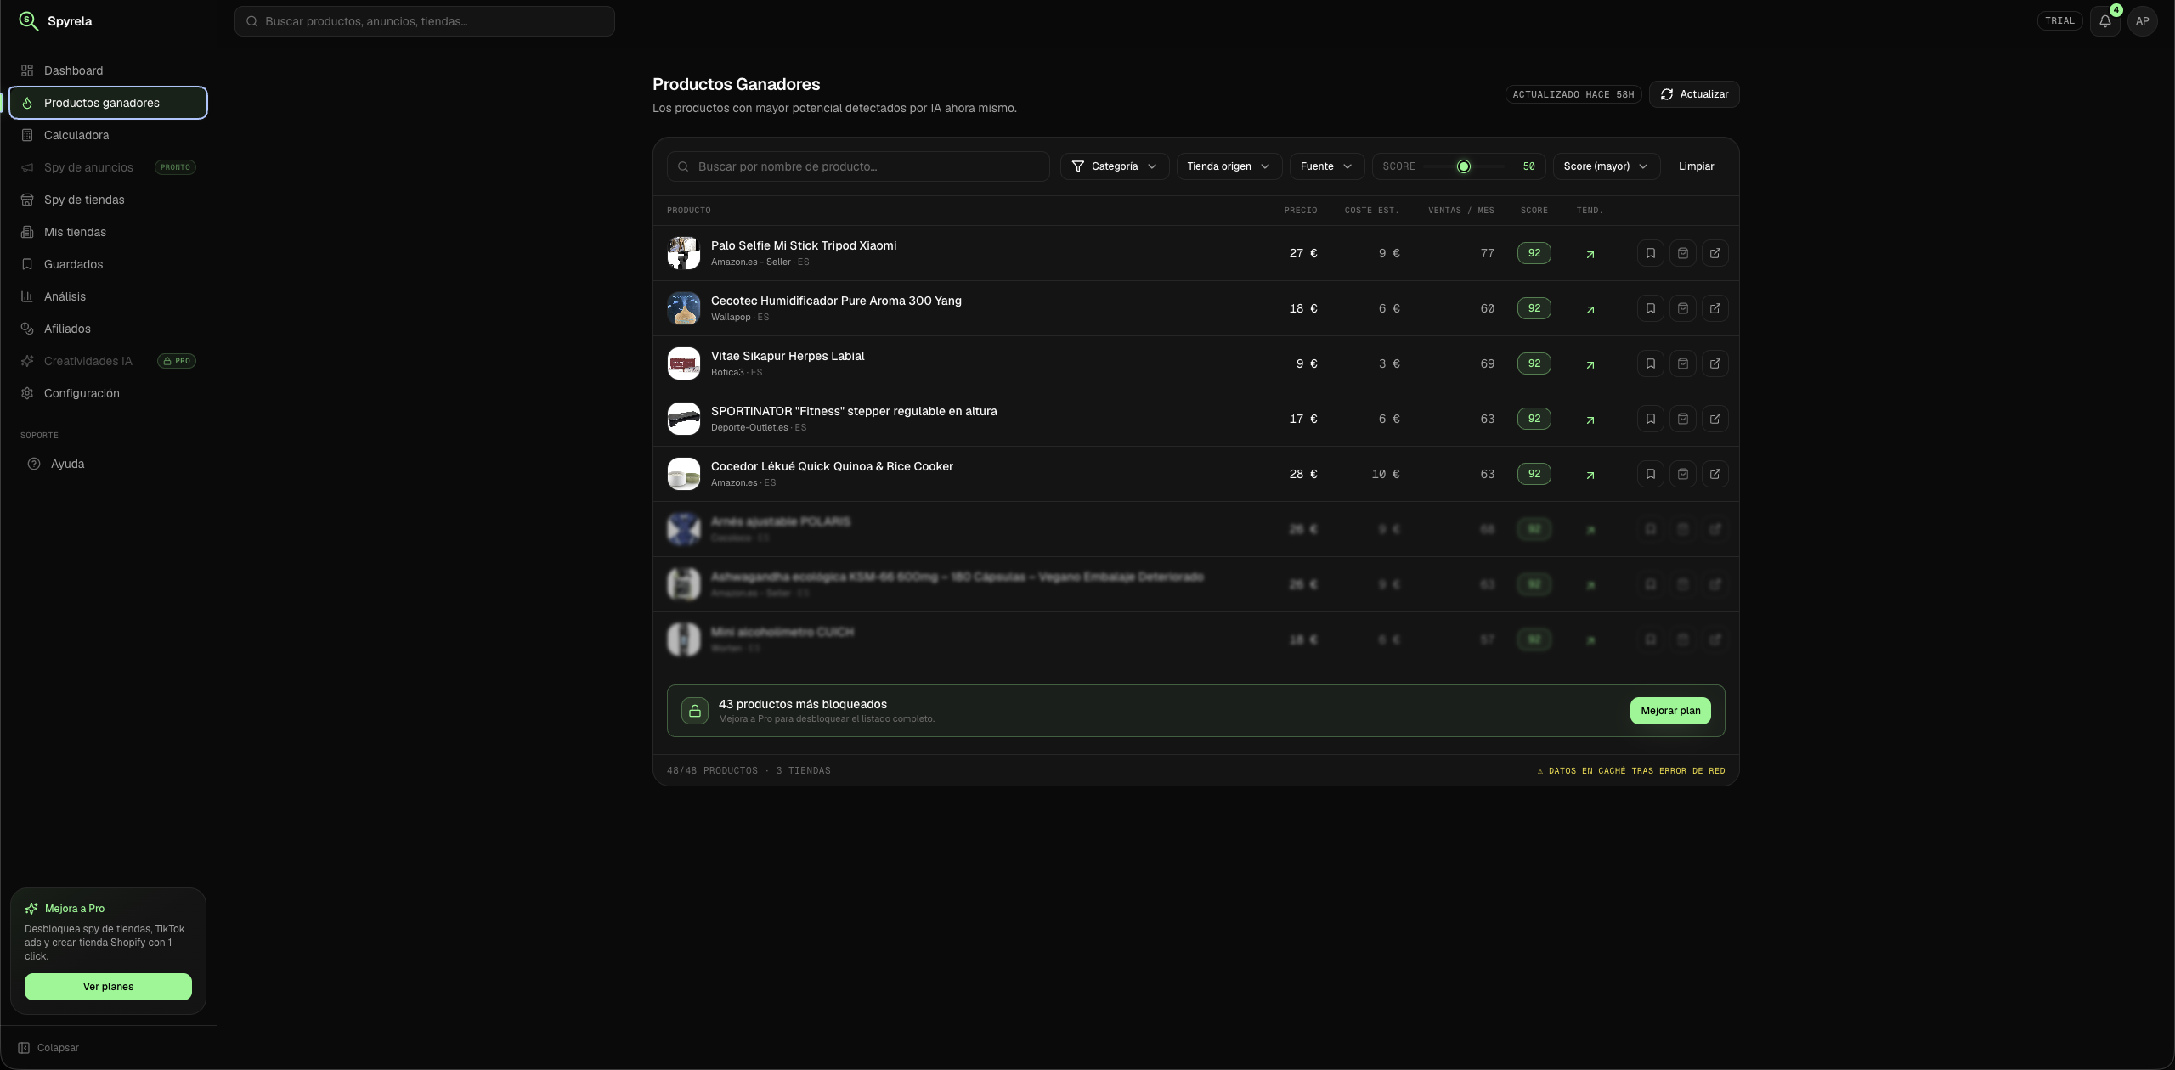
Task: Click the Mejorar plan button
Action: point(1670,711)
